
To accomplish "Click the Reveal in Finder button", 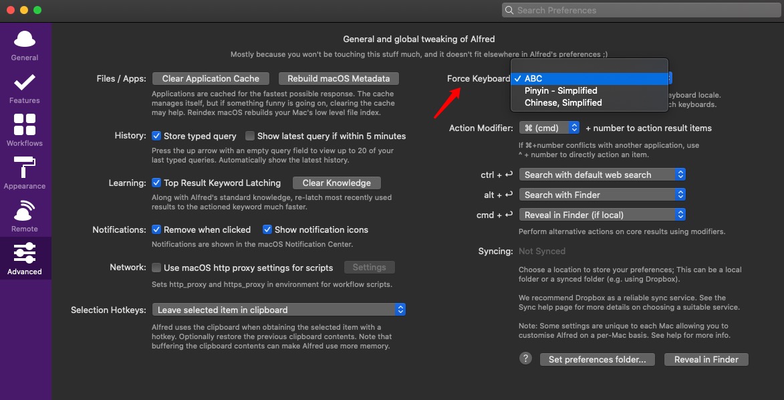I will [706, 359].
